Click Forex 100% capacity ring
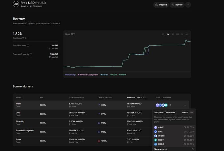The width and height of the screenshot is (224, 151). (x=99, y=141)
